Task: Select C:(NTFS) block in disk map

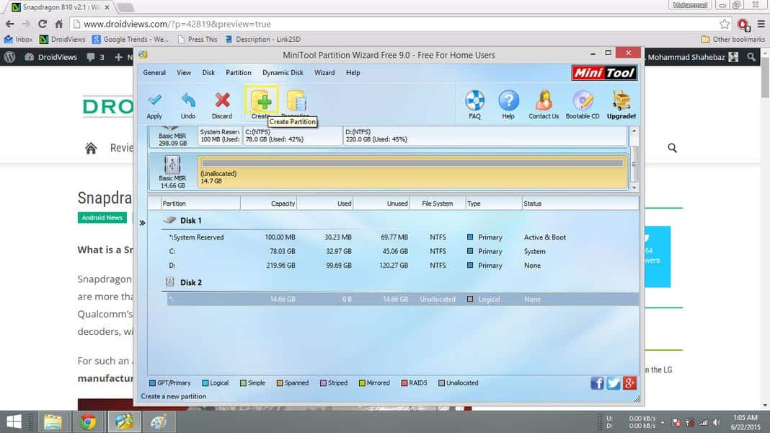Action: point(293,136)
